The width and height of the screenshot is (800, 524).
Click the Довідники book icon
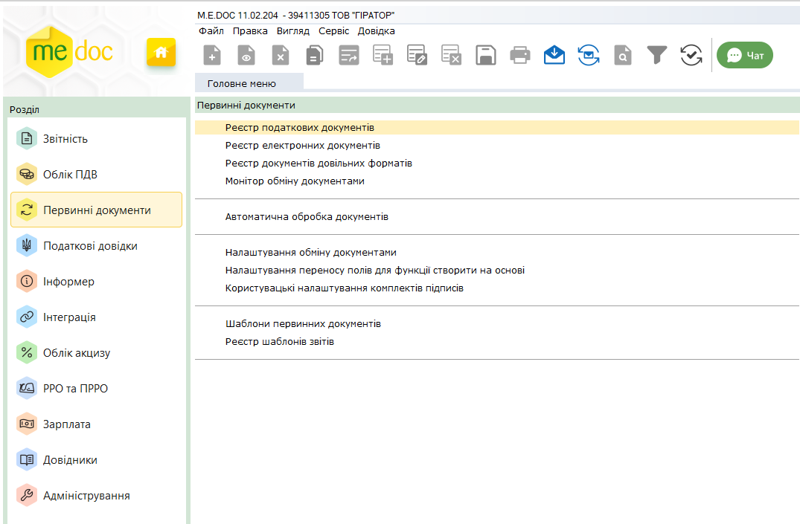(27, 460)
